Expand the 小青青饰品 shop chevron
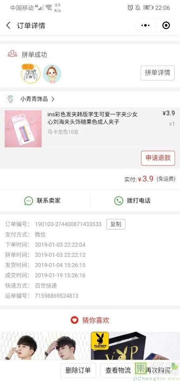Viewport: 180px width, 381px height. [53, 99]
